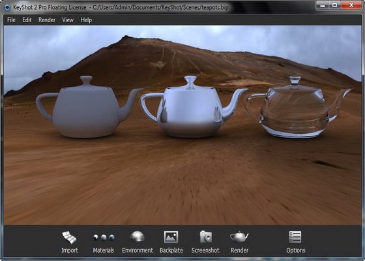365x261 pixels.
Task: Open the Options list icon
Action: (295, 237)
